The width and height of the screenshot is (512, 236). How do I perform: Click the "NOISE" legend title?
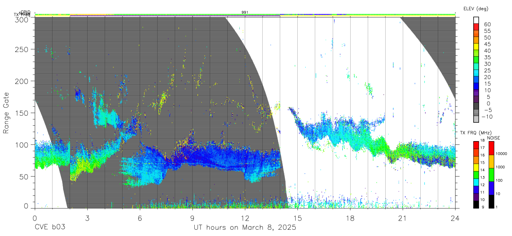(493, 138)
